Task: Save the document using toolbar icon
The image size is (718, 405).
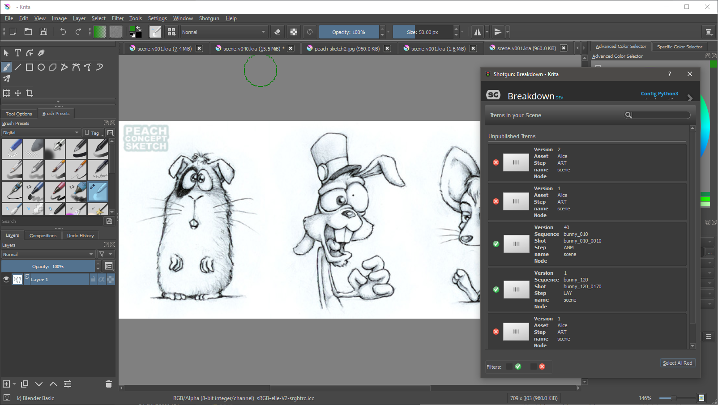Action: 43,32
